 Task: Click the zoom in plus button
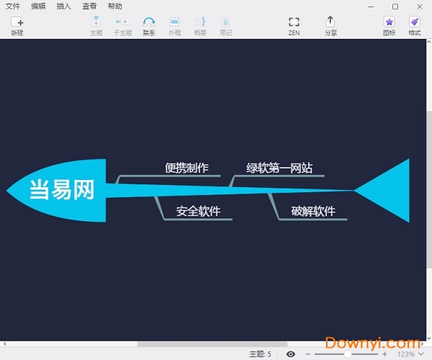click(x=384, y=354)
